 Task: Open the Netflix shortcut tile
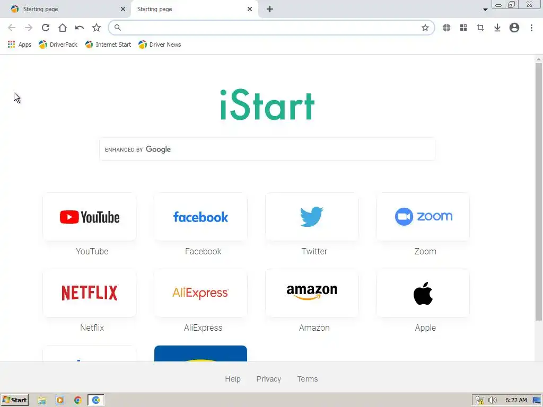pyautogui.click(x=89, y=293)
